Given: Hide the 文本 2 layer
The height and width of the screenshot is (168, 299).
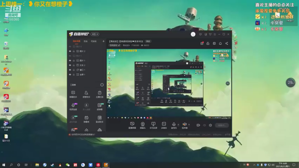Looking at the screenshot, I should [x=70, y=65].
